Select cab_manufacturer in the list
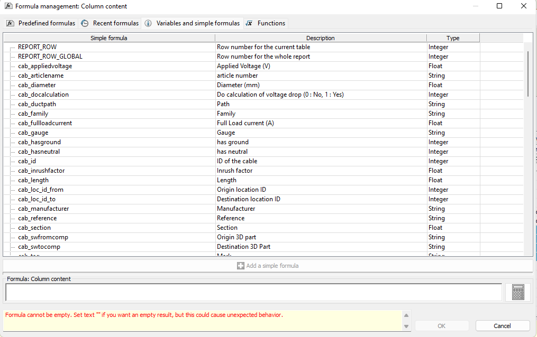The width and height of the screenshot is (537, 337). pyautogui.click(x=43, y=209)
